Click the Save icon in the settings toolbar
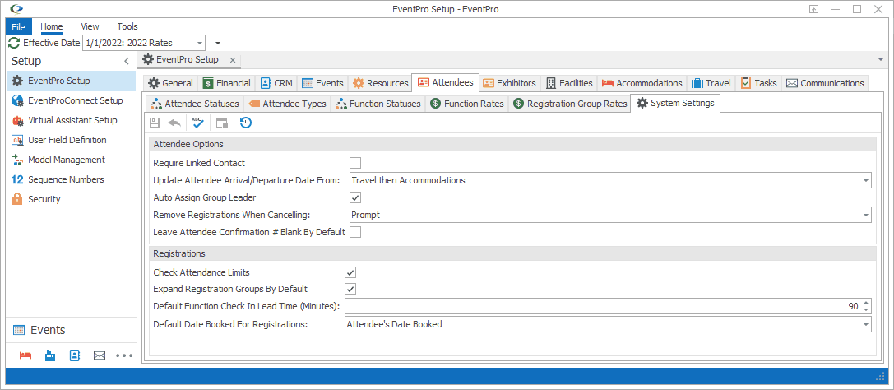This screenshot has height=390, width=894. tap(155, 123)
